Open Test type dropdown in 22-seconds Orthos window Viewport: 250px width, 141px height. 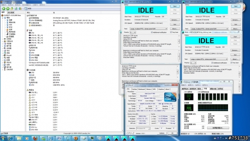pos(148,29)
